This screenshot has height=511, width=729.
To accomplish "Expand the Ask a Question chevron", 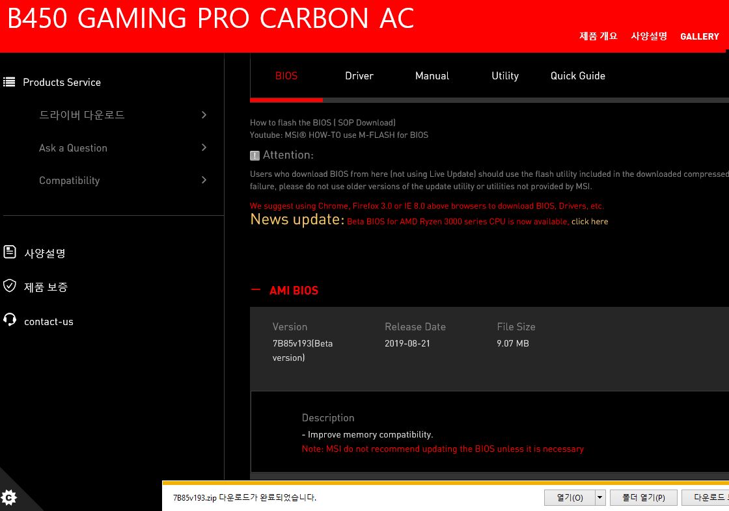I will [x=204, y=148].
